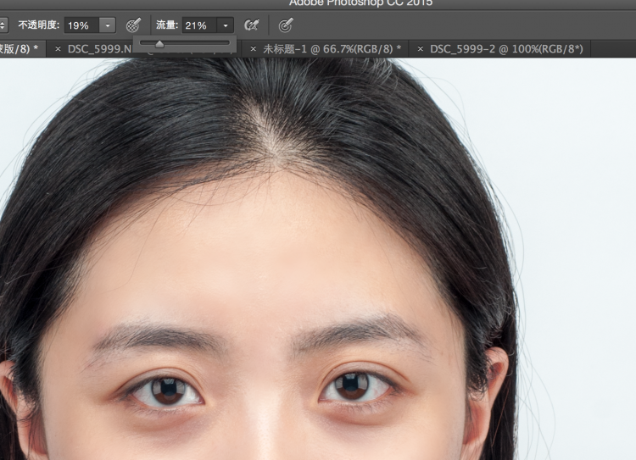Screen dimensions: 636x460
Task: Switch to the DSC_5999.N document tab
Action: (x=99, y=49)
